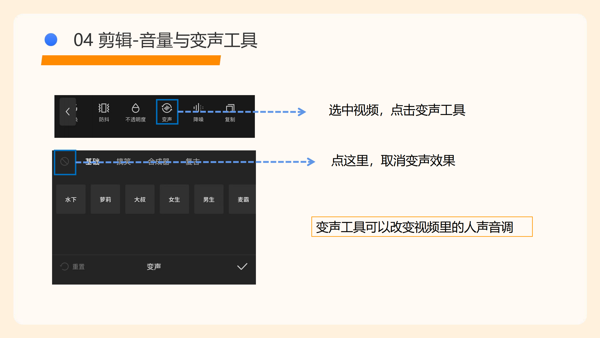The height and width of the screenshot is (338, 600).
Task: Open the 不透明度 opacity tool
Action: (136, 112)
